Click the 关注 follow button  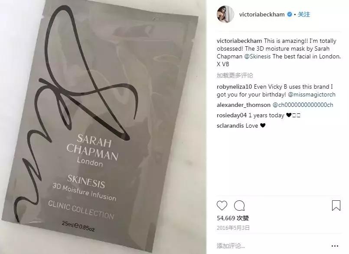[x=304, y=14]
